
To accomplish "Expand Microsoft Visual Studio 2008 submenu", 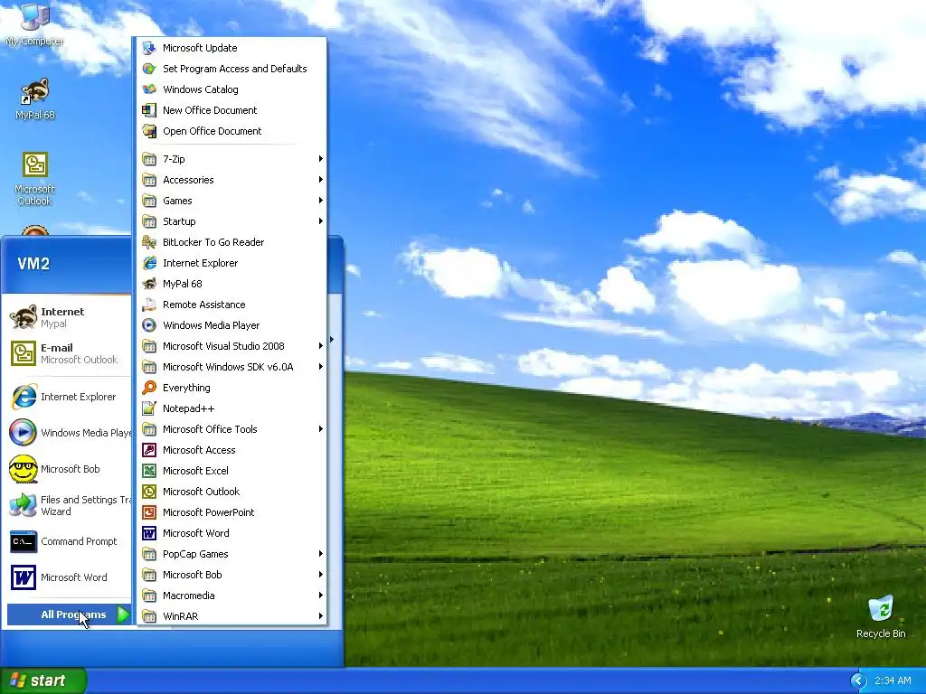I will (x=231, y=346).
